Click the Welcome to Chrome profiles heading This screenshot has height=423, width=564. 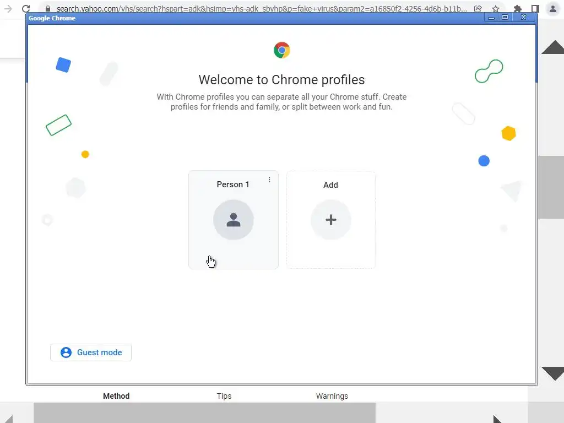pos(281,80)
